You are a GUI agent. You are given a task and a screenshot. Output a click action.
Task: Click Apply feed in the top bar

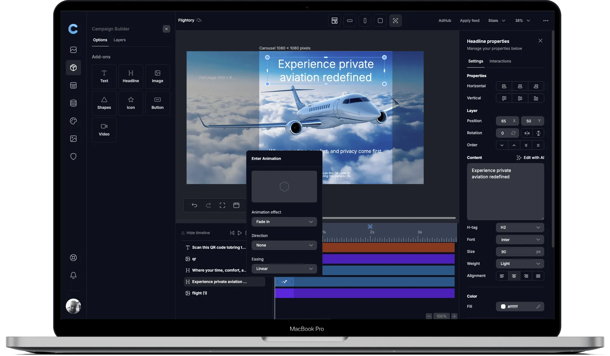[x=470, y=21]
